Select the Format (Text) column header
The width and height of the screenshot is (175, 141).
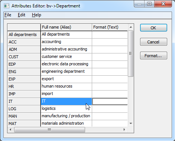click(x=110, y=27)
